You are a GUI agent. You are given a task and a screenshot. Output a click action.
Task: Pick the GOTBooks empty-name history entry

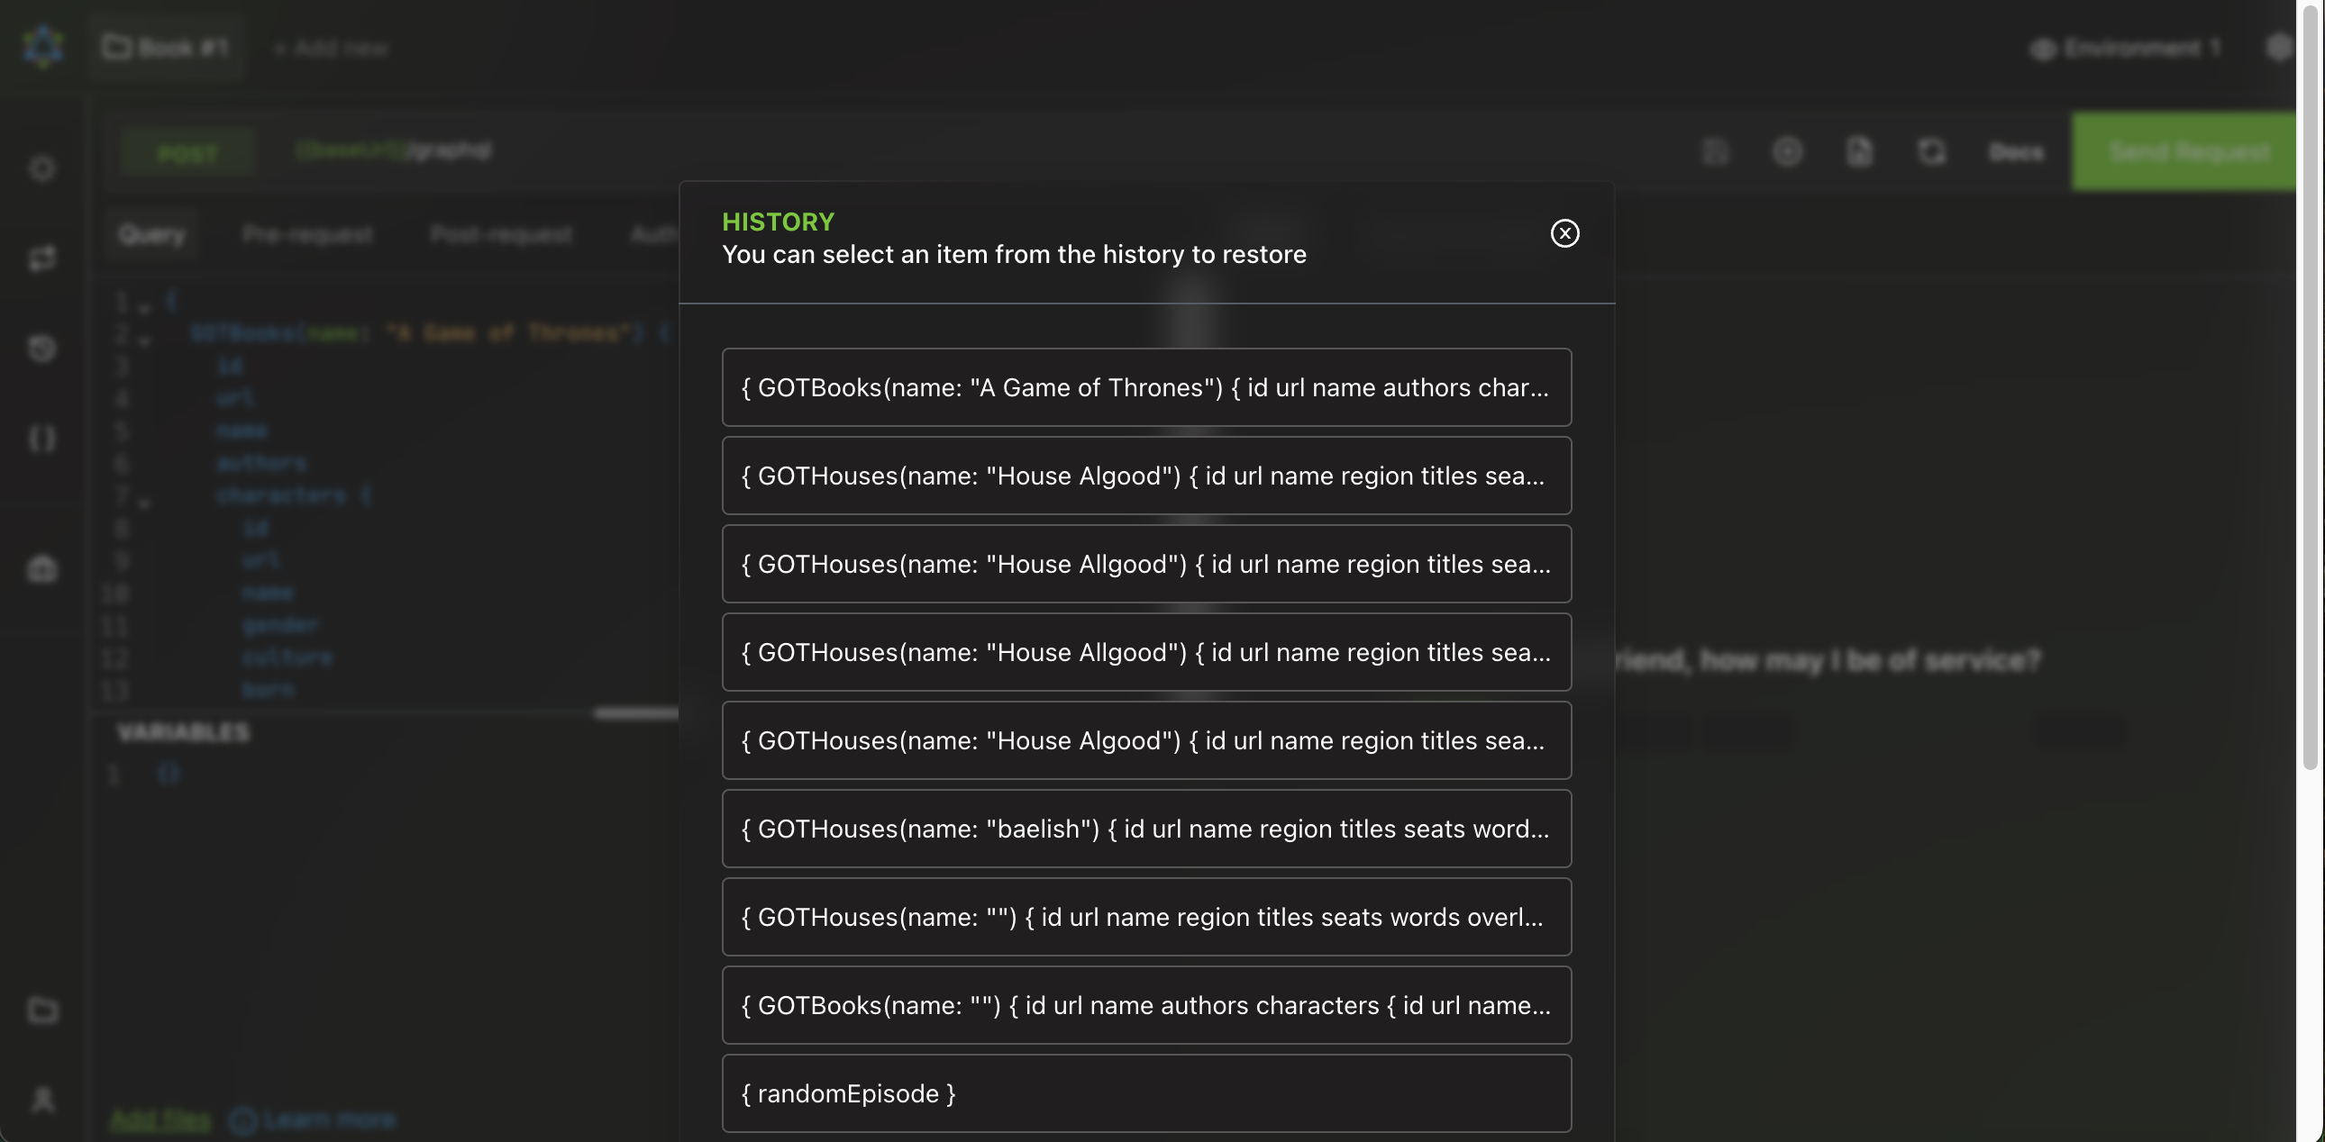point(1145,1005)
